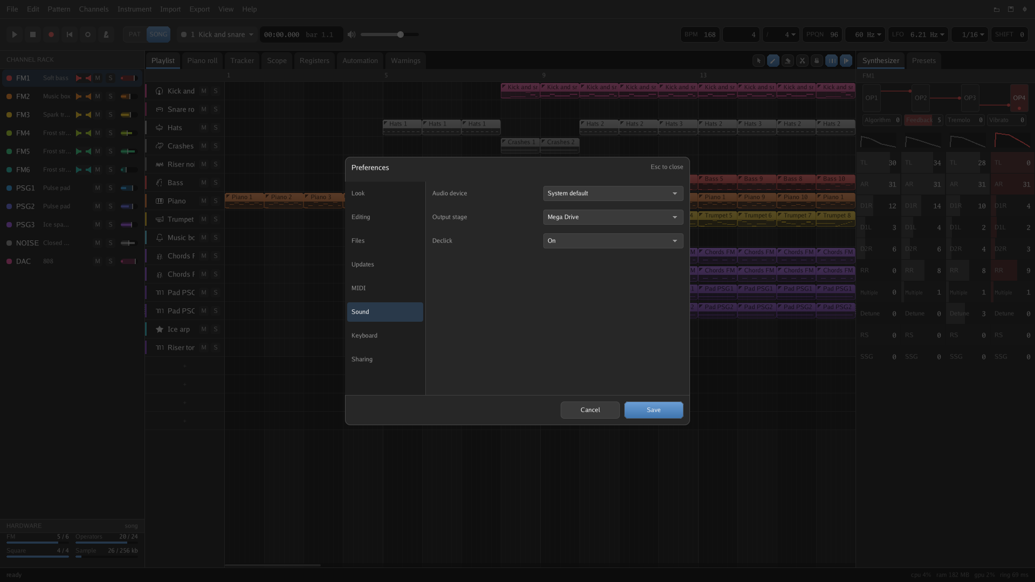Click the SHIFT value field
This screenshot has width=1035, height=582.
[1010, 34]
